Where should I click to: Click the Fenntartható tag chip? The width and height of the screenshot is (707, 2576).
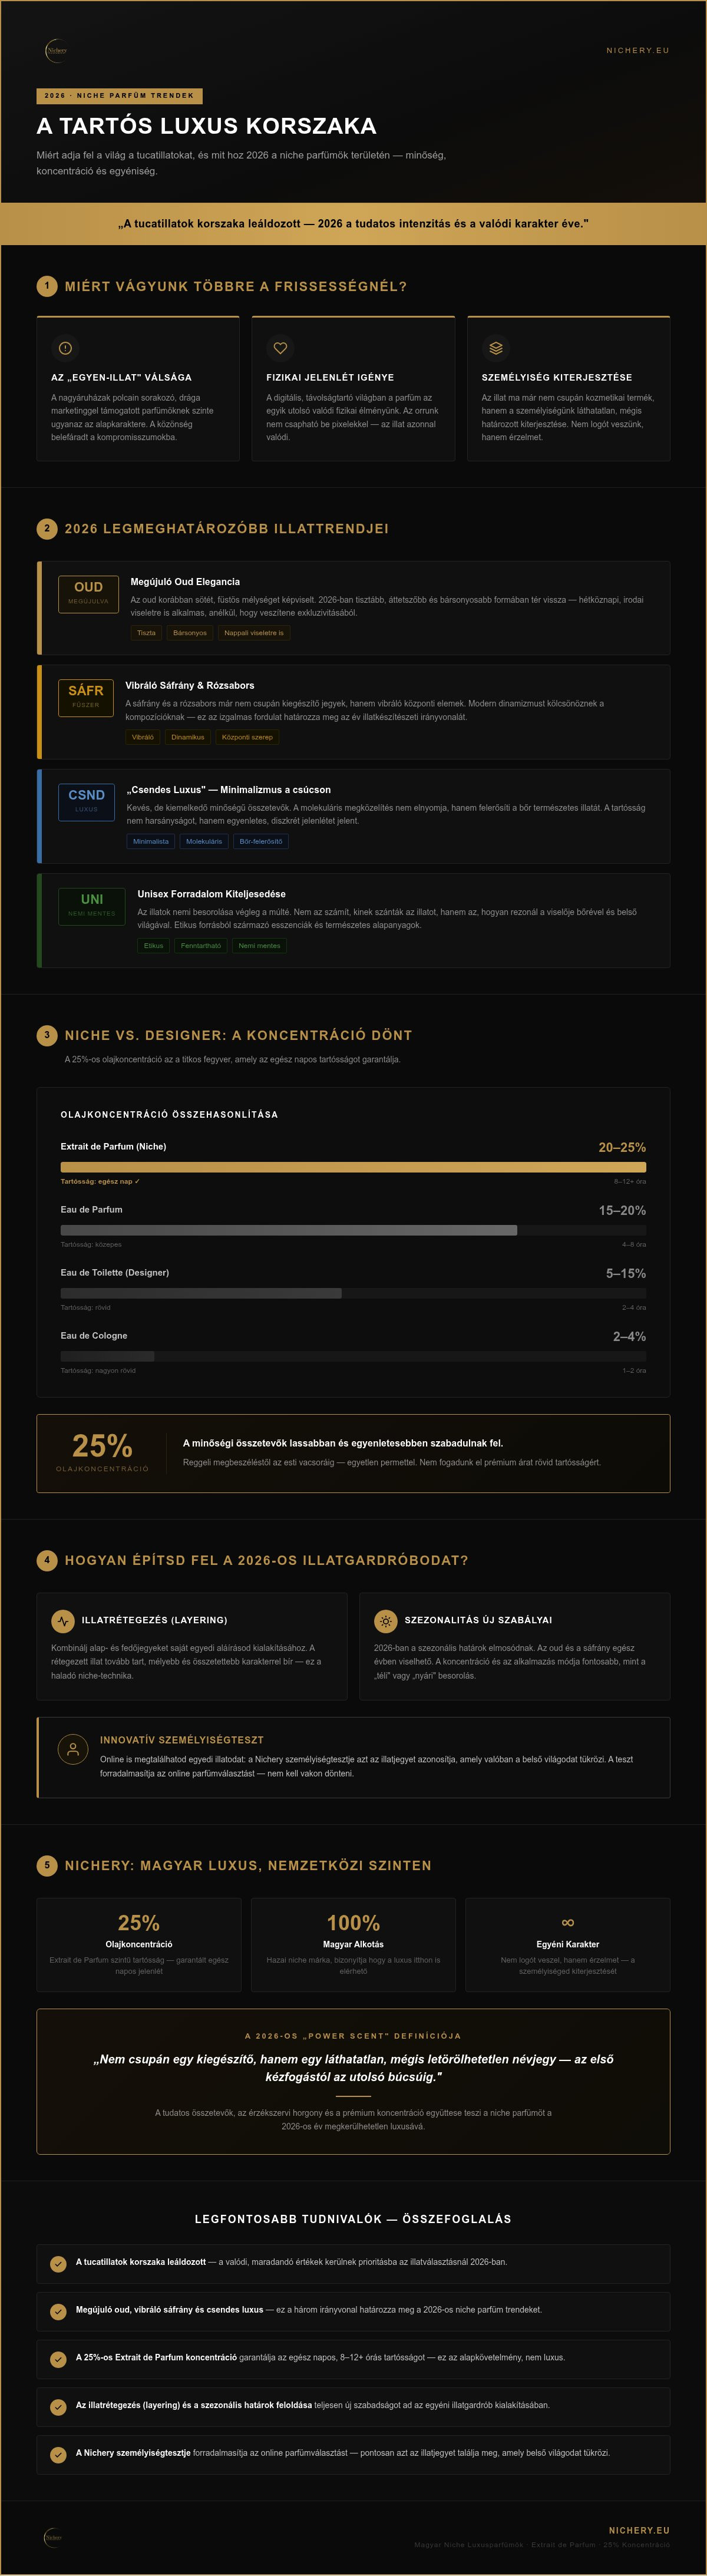tap(201, 945)
